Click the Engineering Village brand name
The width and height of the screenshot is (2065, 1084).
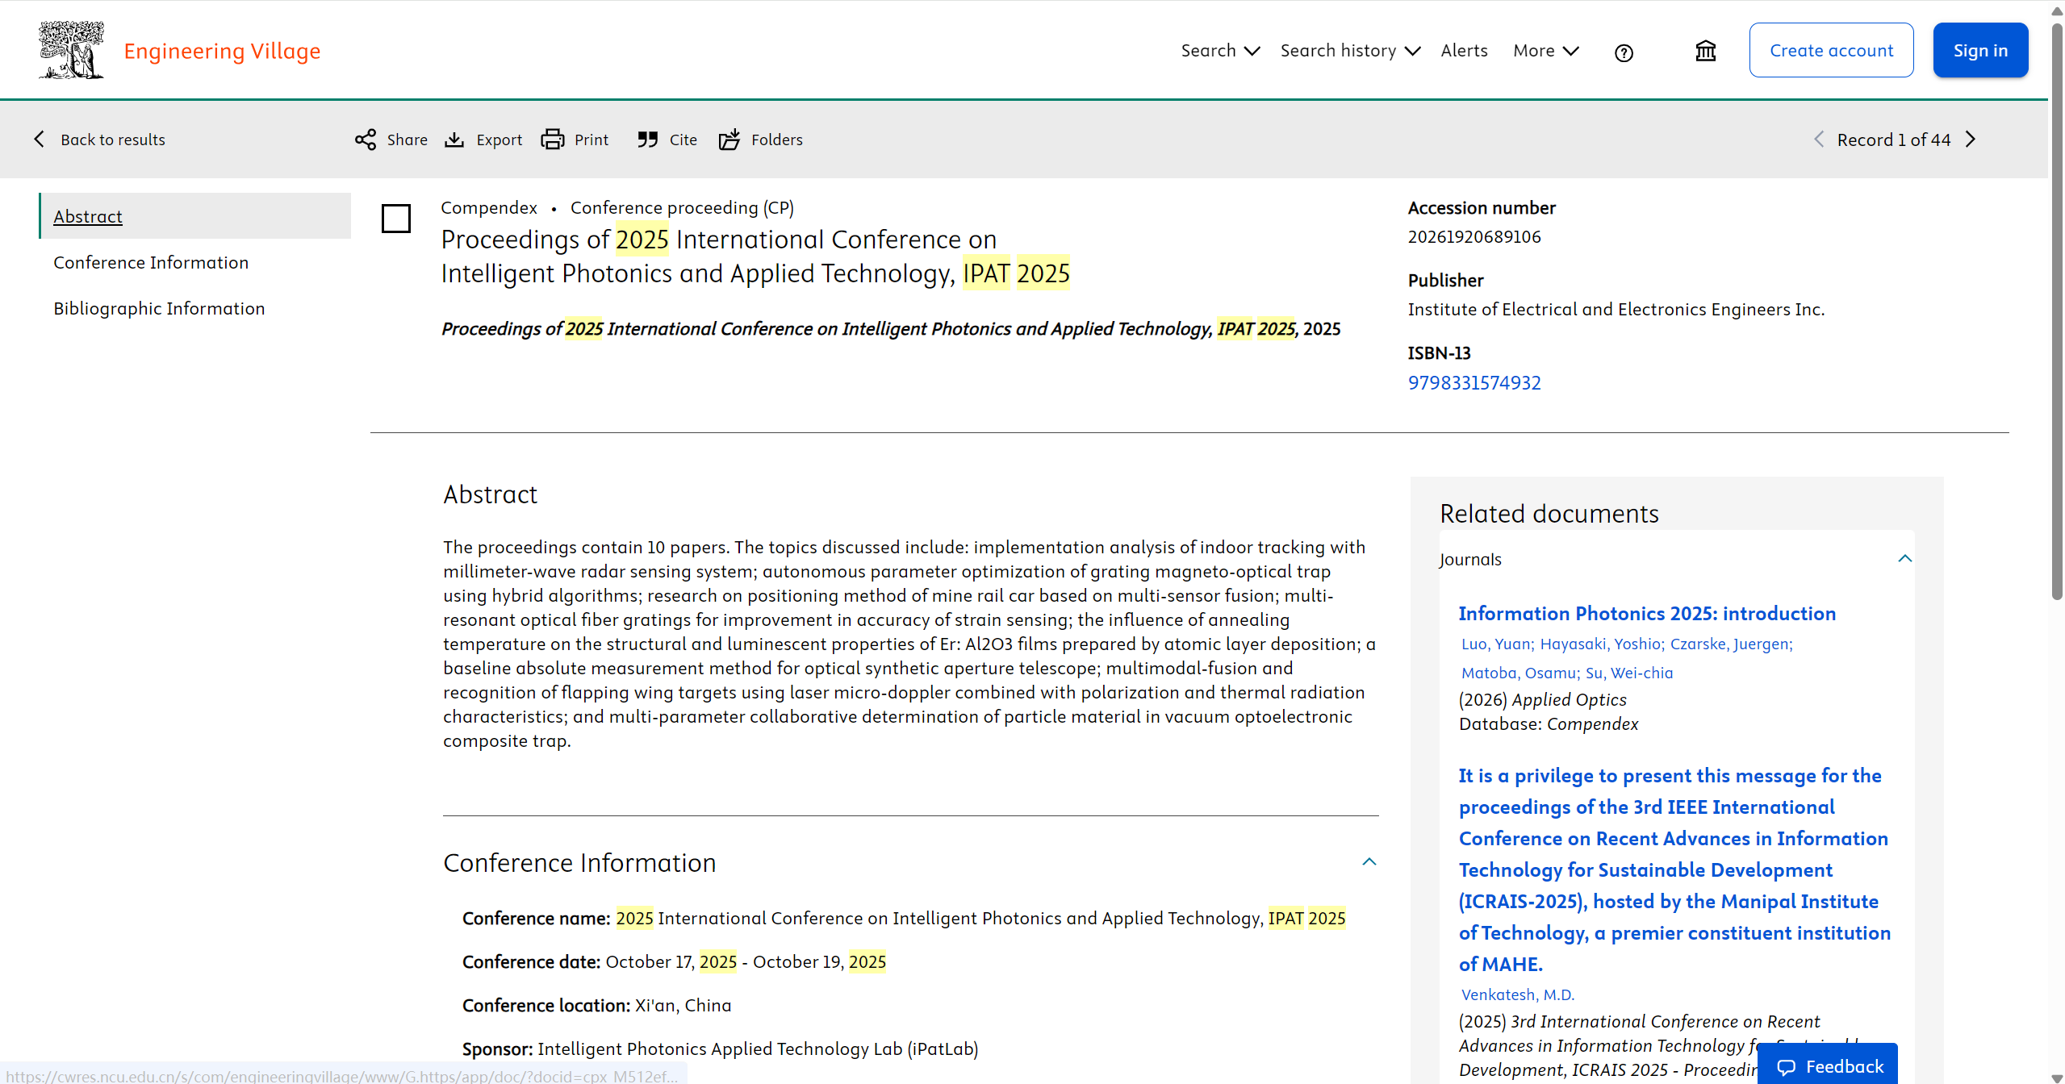coord(222,51)
